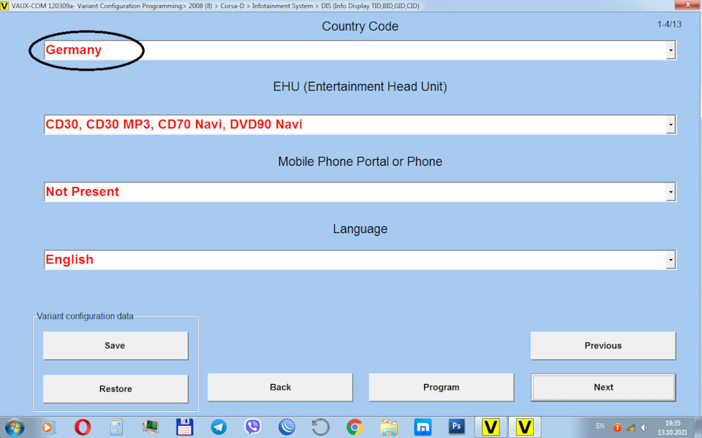The height and width of the screenshot is (438, 702).
Task: Open Viber from the taskbar
Action: (x=252, y=427)
